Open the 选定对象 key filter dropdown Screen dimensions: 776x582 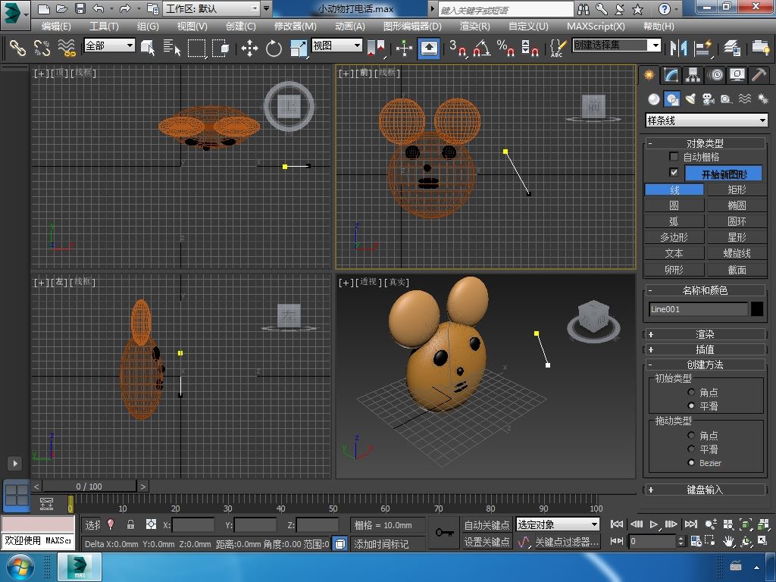pos(558,524)
